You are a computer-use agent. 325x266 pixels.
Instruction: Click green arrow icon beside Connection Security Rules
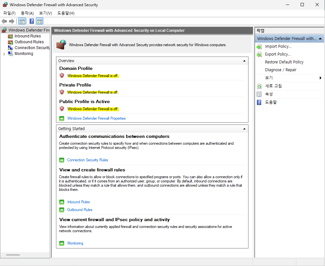pyautogui.click(x=62, y=160)
